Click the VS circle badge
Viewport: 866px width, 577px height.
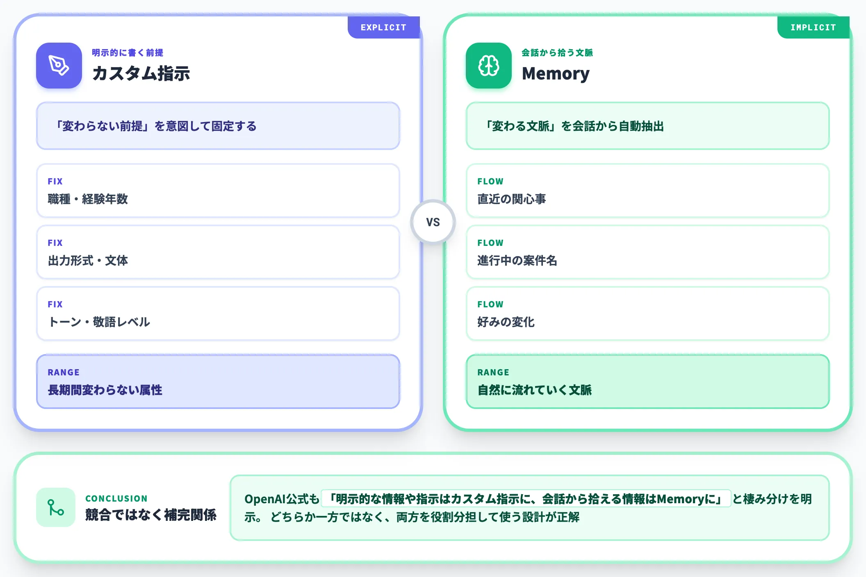[x=433, y=222]
